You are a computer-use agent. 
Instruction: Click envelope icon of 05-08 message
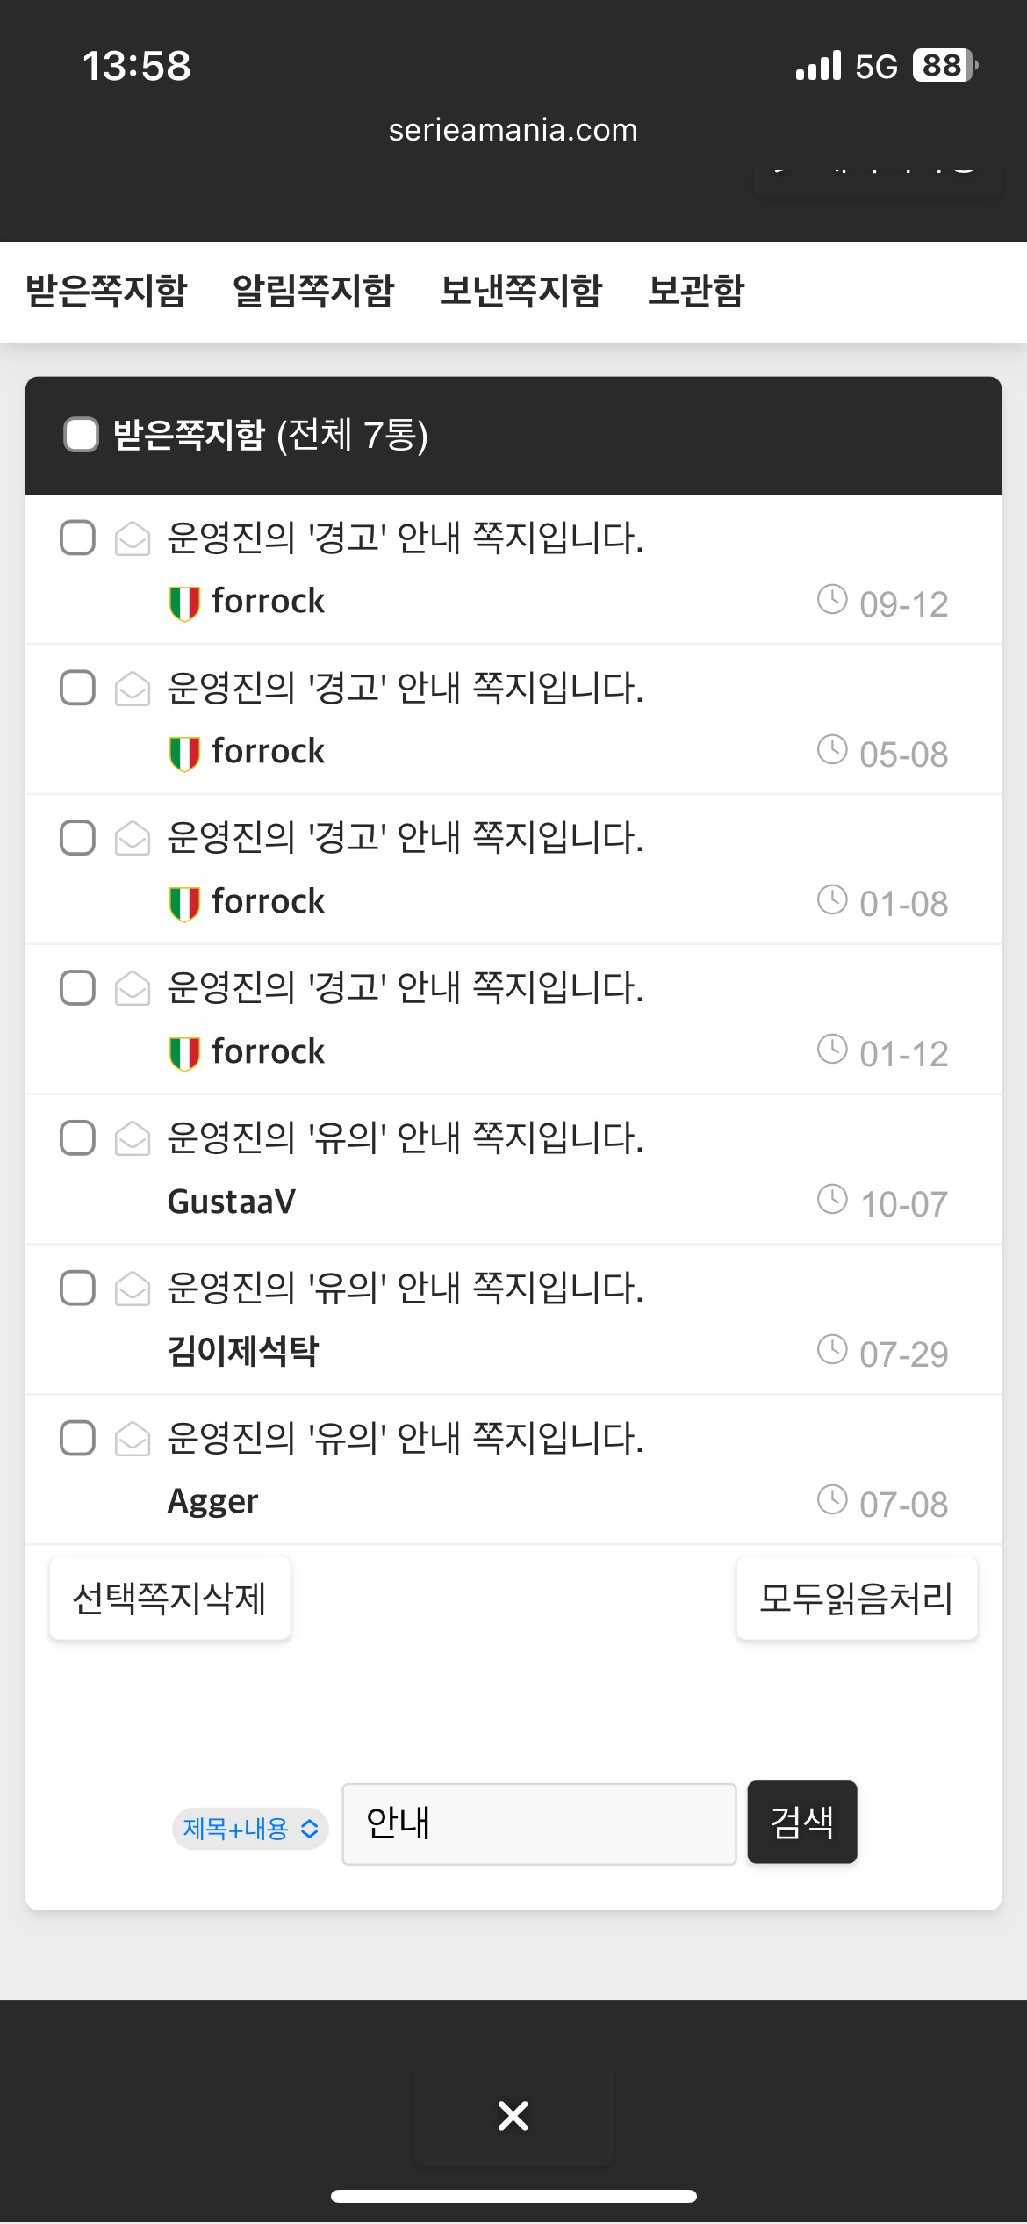[133, 689]
